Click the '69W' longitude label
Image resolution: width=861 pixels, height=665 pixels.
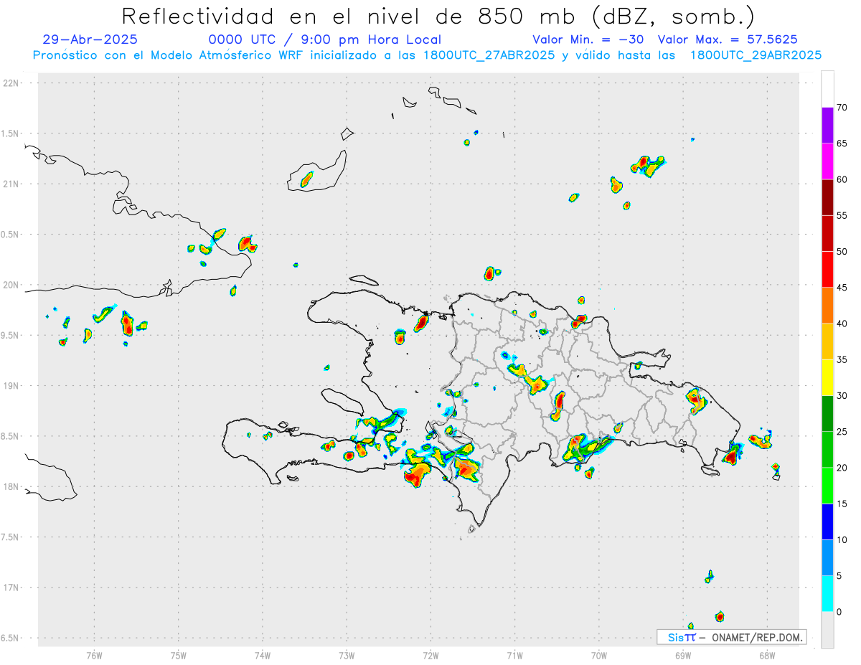click(x=683, y=655)
